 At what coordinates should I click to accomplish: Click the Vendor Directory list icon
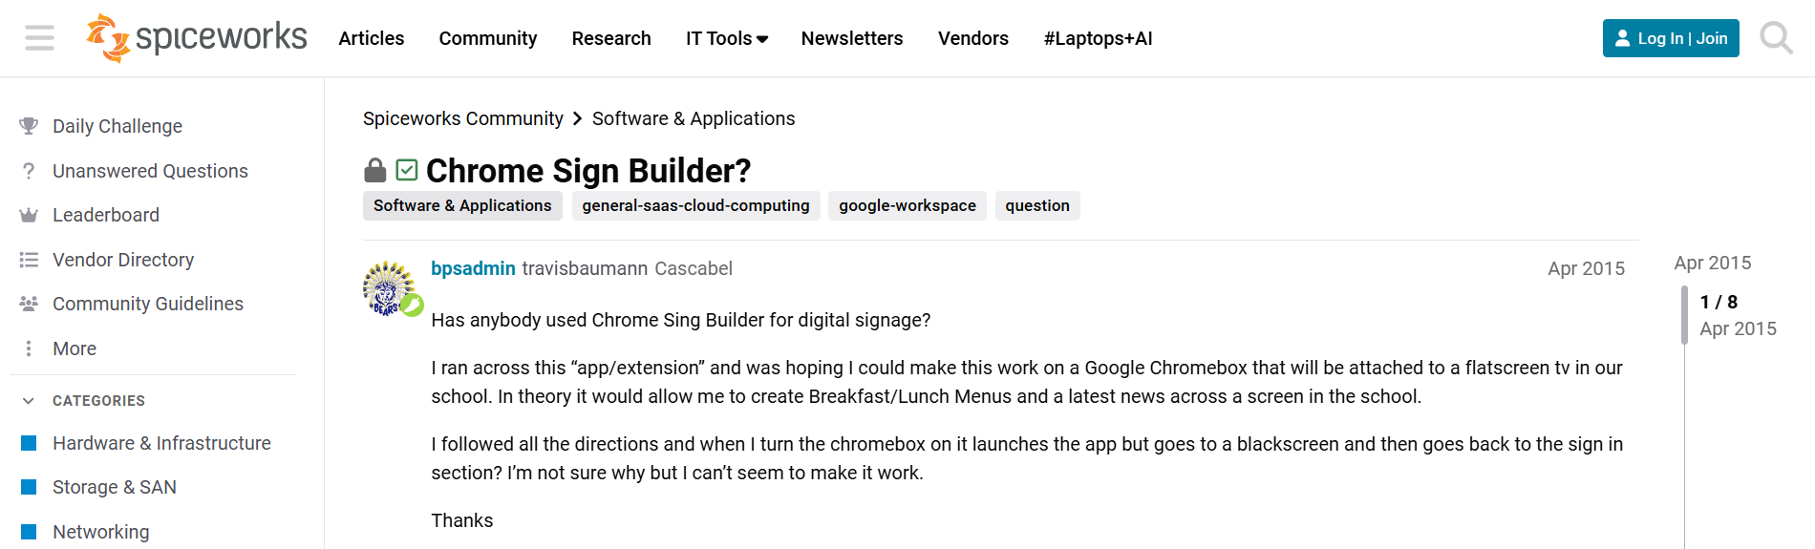tap(29, 260)
